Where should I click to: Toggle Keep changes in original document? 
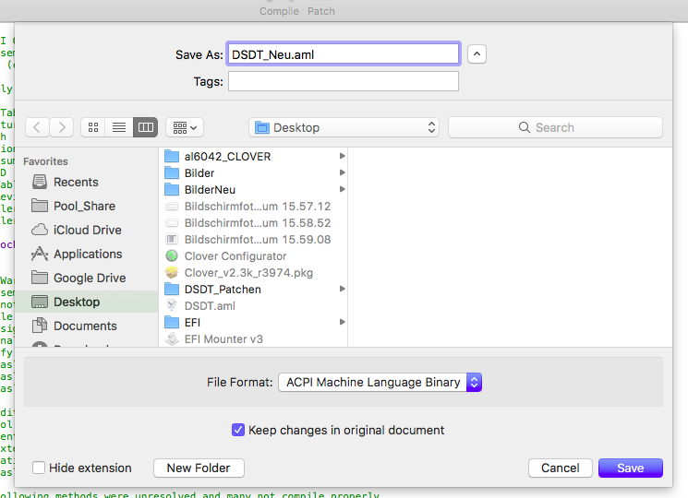pos(238,430)
